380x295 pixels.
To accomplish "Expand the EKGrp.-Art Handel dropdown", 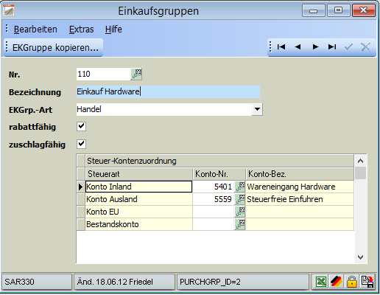I will (x=257, y=109).
